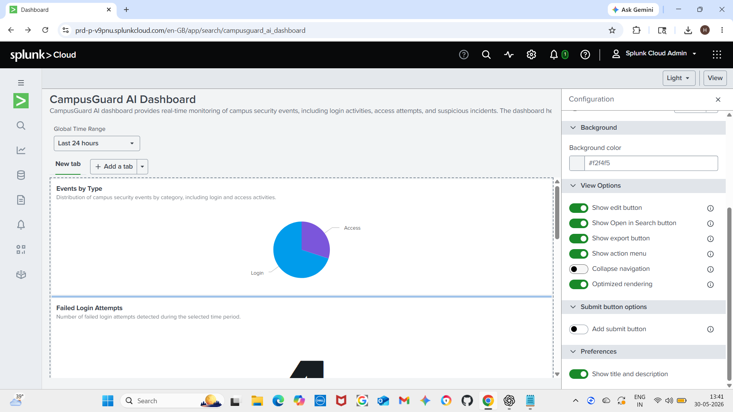The width and height of the screenshot is (733, 412).
Task: Open the datasets database icon in sidebar
Action: tap(21, 175)
